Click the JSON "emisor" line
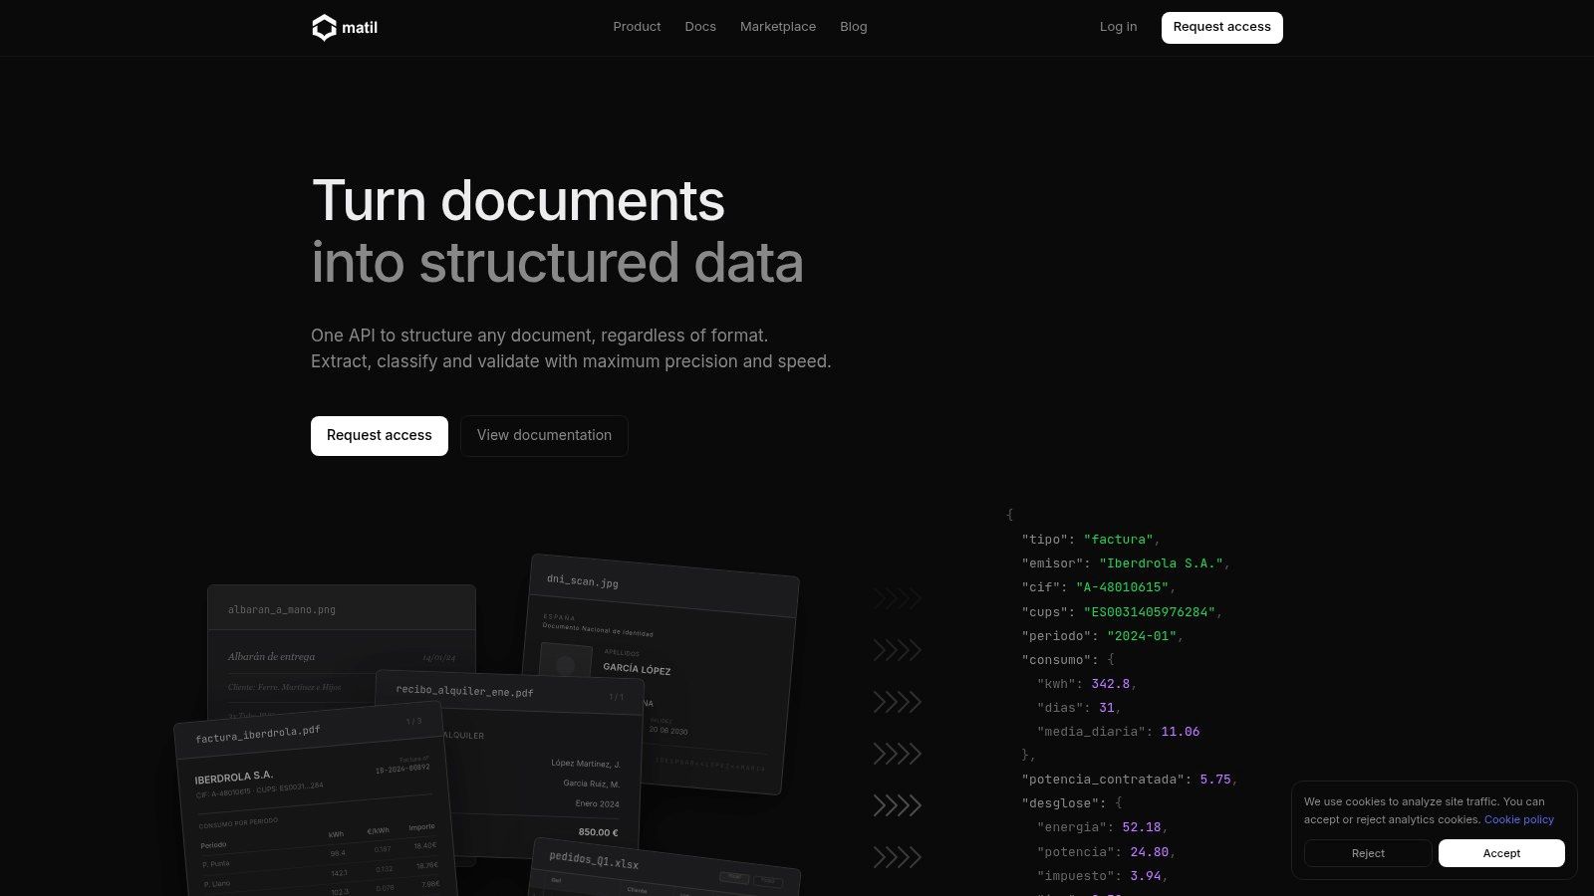Image resolution: width=1594 pixels, height=896 pixels. [1126, 563]
